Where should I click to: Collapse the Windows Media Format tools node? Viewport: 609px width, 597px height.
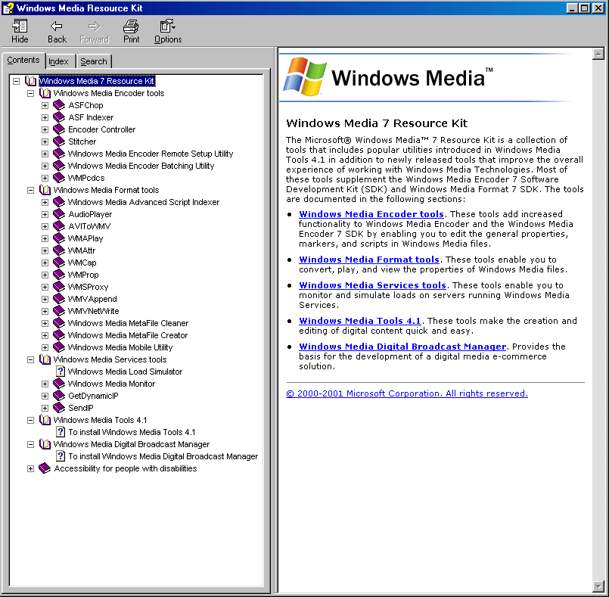pyautogui.click(x=30, y=190)
